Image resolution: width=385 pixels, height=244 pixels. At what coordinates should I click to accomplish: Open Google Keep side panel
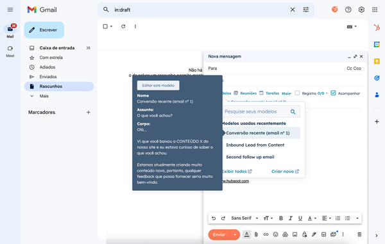[377, 61]
